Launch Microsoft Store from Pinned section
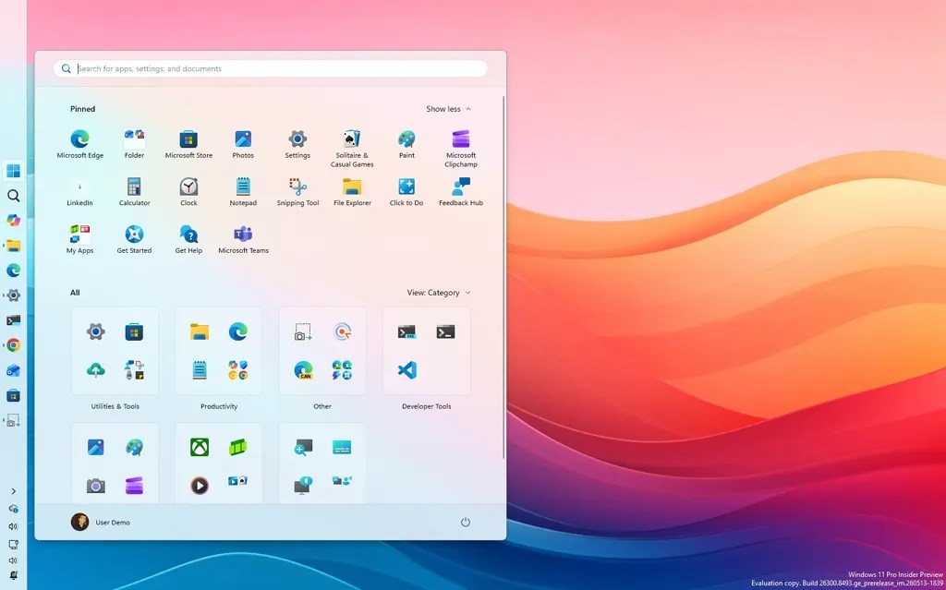 (x=188, y=144)
